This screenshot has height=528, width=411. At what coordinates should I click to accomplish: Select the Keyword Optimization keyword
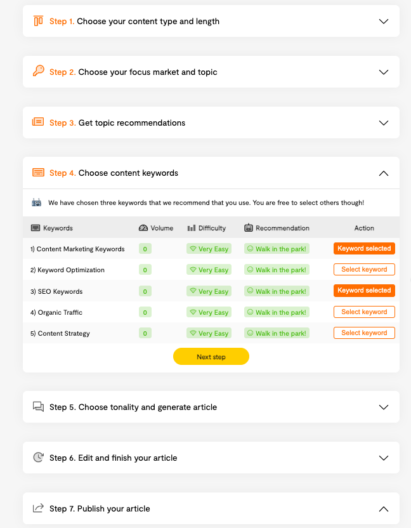(364, 269)
